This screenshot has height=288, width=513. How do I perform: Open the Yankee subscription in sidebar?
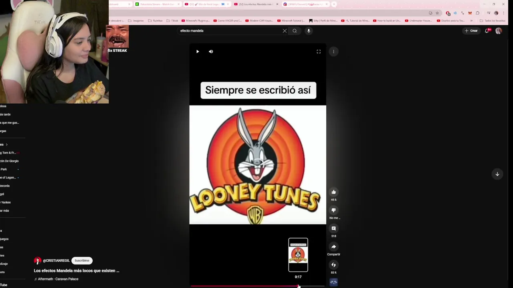[x=5, y=202]
